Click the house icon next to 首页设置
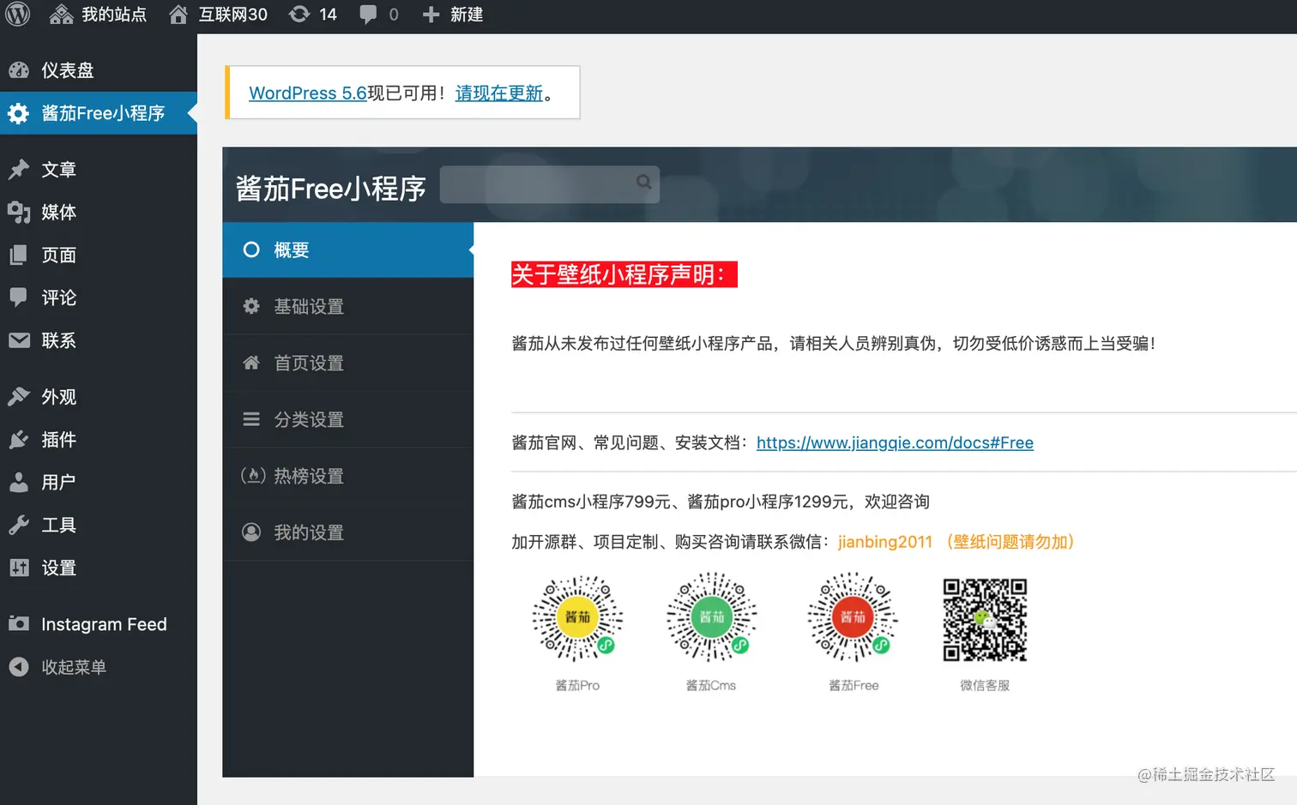The height and width of the screenshot is (805, 1297). 251,363
